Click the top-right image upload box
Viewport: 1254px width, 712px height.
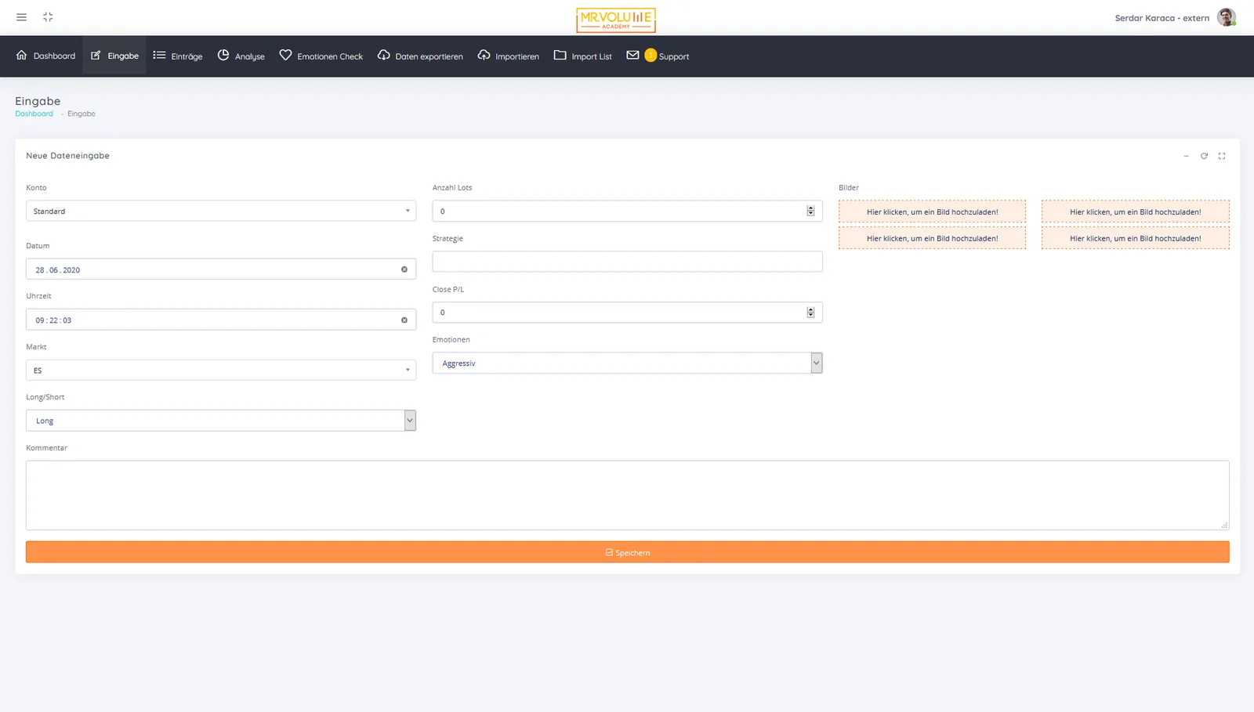[x=1136, y=211]
